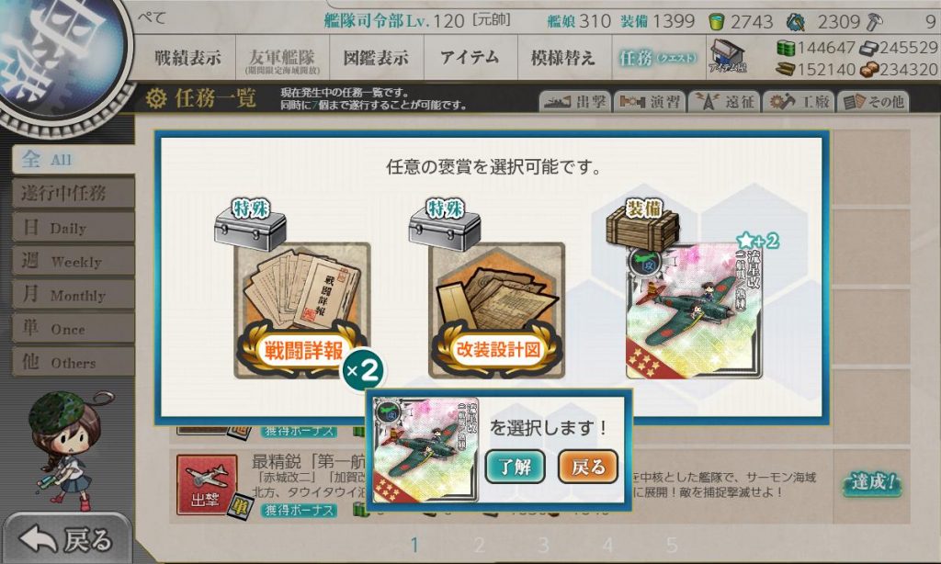Click the 流星改 preview thumbnail in dialog
Screen dimensions: 941x564
click(x=425, y=450)
